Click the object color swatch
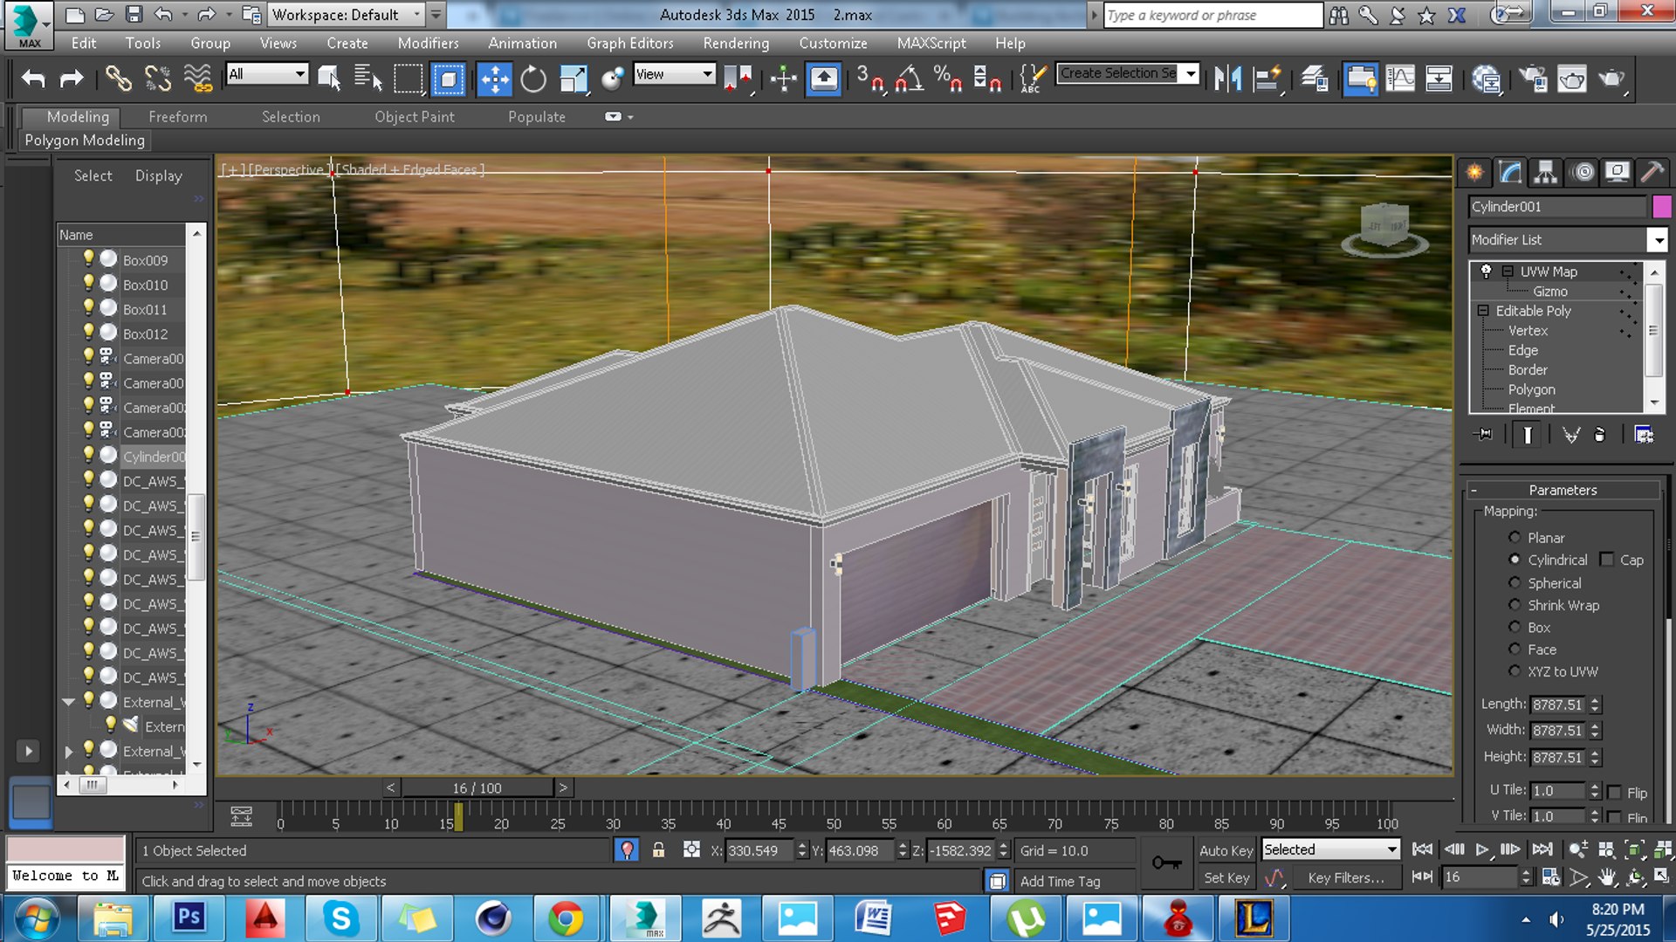The image size is (1676, 942). click(1661, 206)
